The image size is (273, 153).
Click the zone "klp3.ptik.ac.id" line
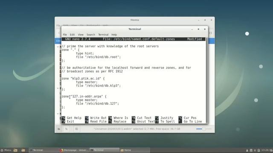tap(83, 79)
